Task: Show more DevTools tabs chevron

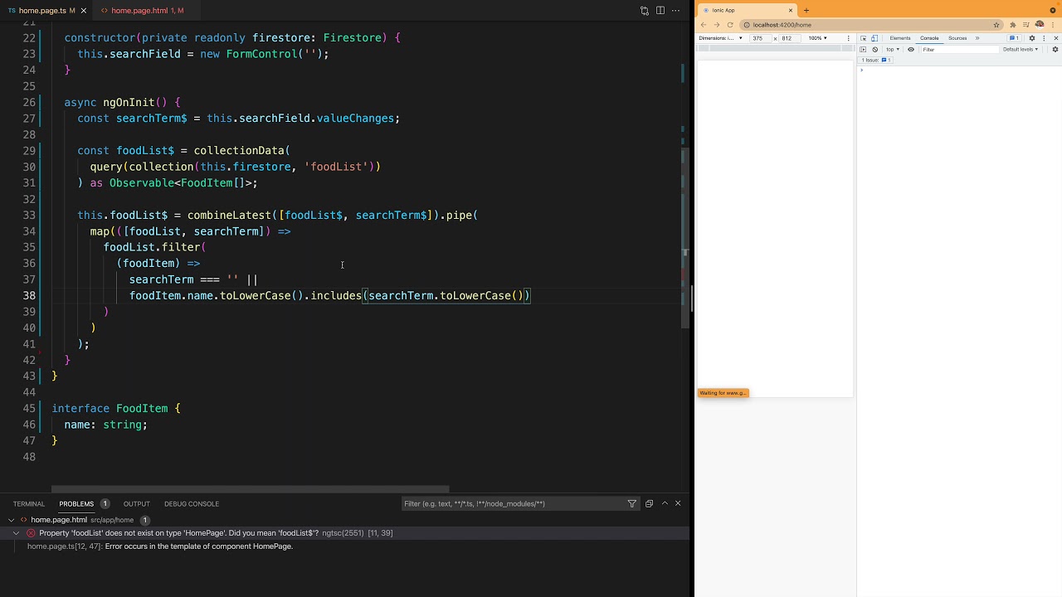Action: (977, 38)
